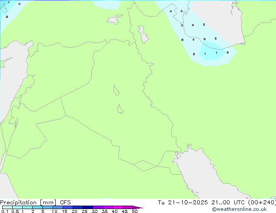Pick the 2–5 mm legend swatch
This screenshot has height=213, width=276.
[x=37, y=207]
